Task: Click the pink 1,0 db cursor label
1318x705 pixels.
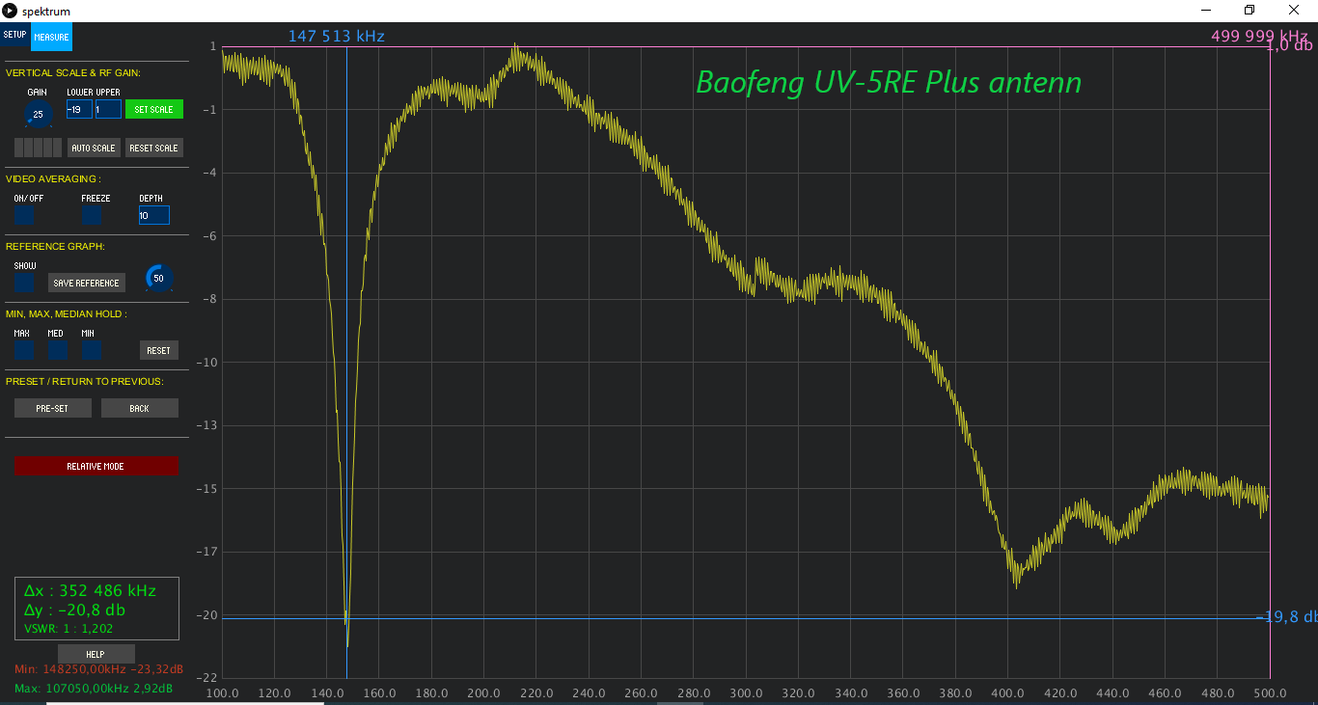Action: tap(1290, 45)
